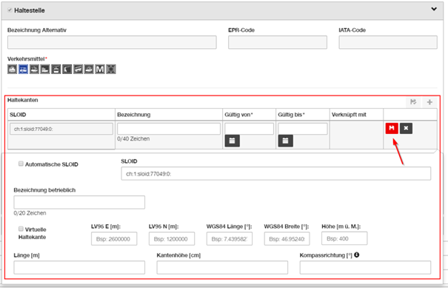The height and width of the screenshot is (288, 448).
Task: Click the Kompassrichtung info icon
Action: point(357,255)
